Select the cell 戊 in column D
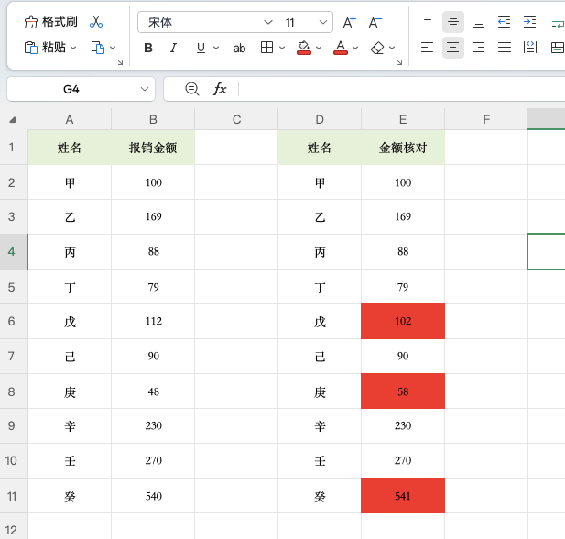The width and height of the screenshot is (565, 539). click(320, 321)
